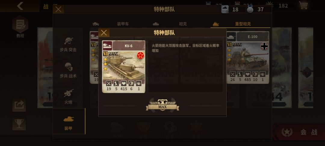Tap the MAX upgrade badge
This screenshot has width=325, height=146.
point(162,105)
